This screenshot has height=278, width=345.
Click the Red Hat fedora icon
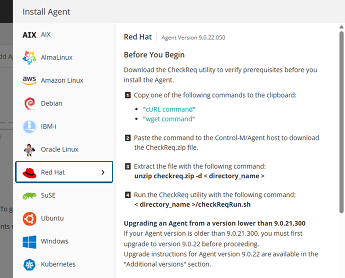(29, 172)
